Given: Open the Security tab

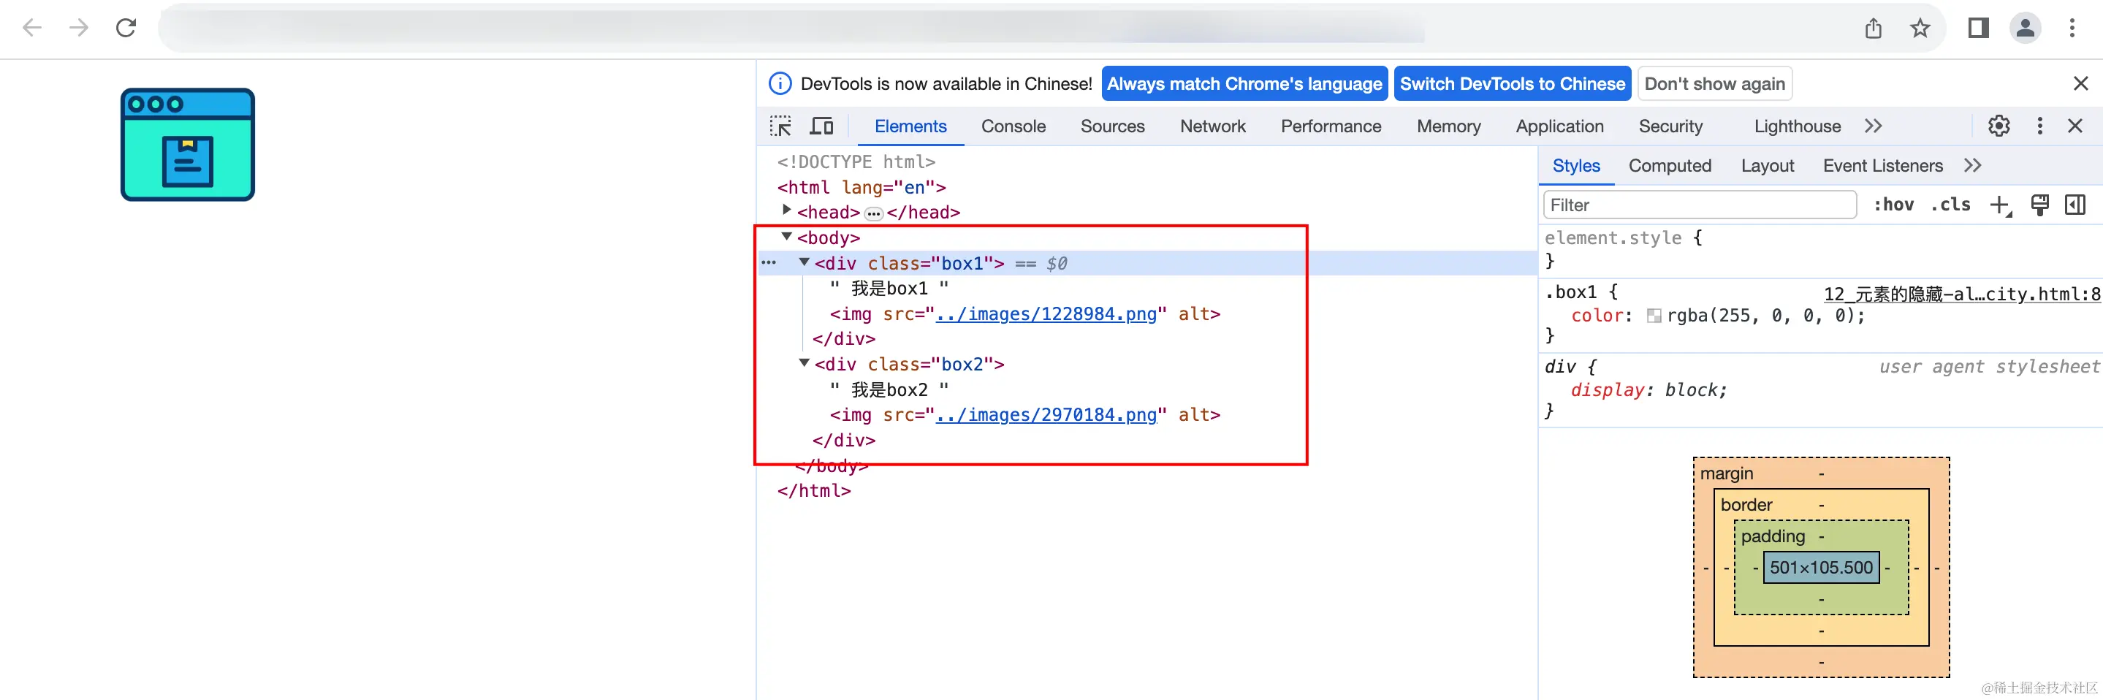Looking at the screenshot, I should 1670,126.
